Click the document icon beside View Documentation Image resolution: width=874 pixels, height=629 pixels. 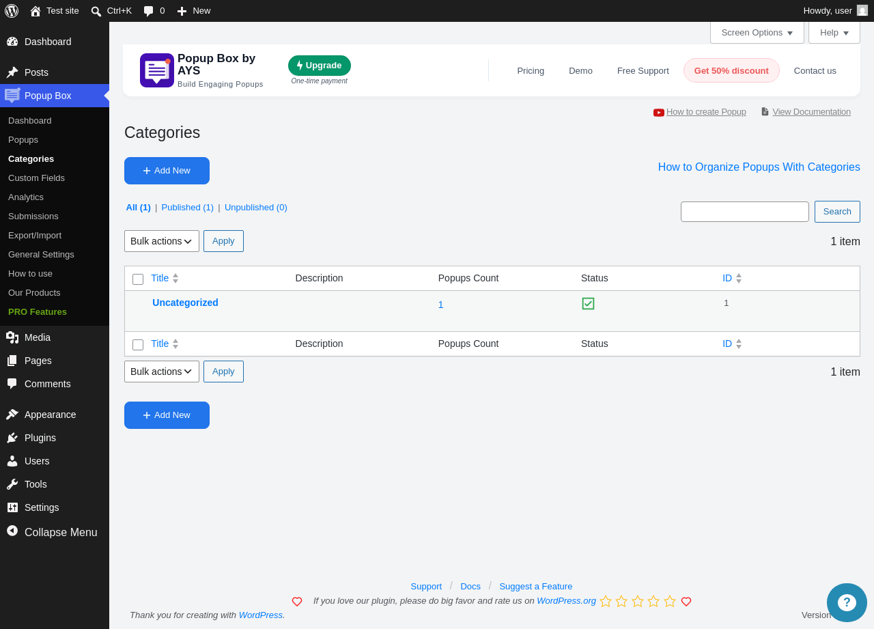tap(765, 111)
